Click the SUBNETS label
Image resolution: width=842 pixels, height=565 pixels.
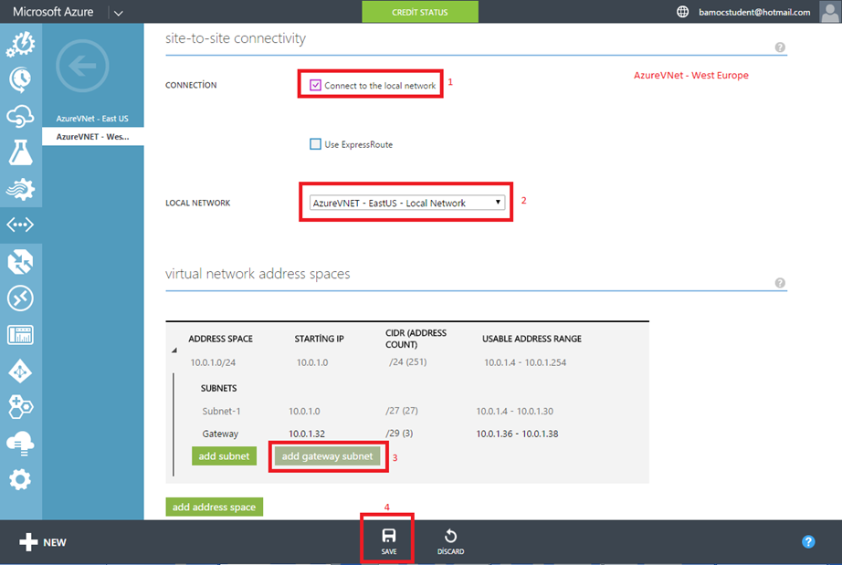[218, 388]
